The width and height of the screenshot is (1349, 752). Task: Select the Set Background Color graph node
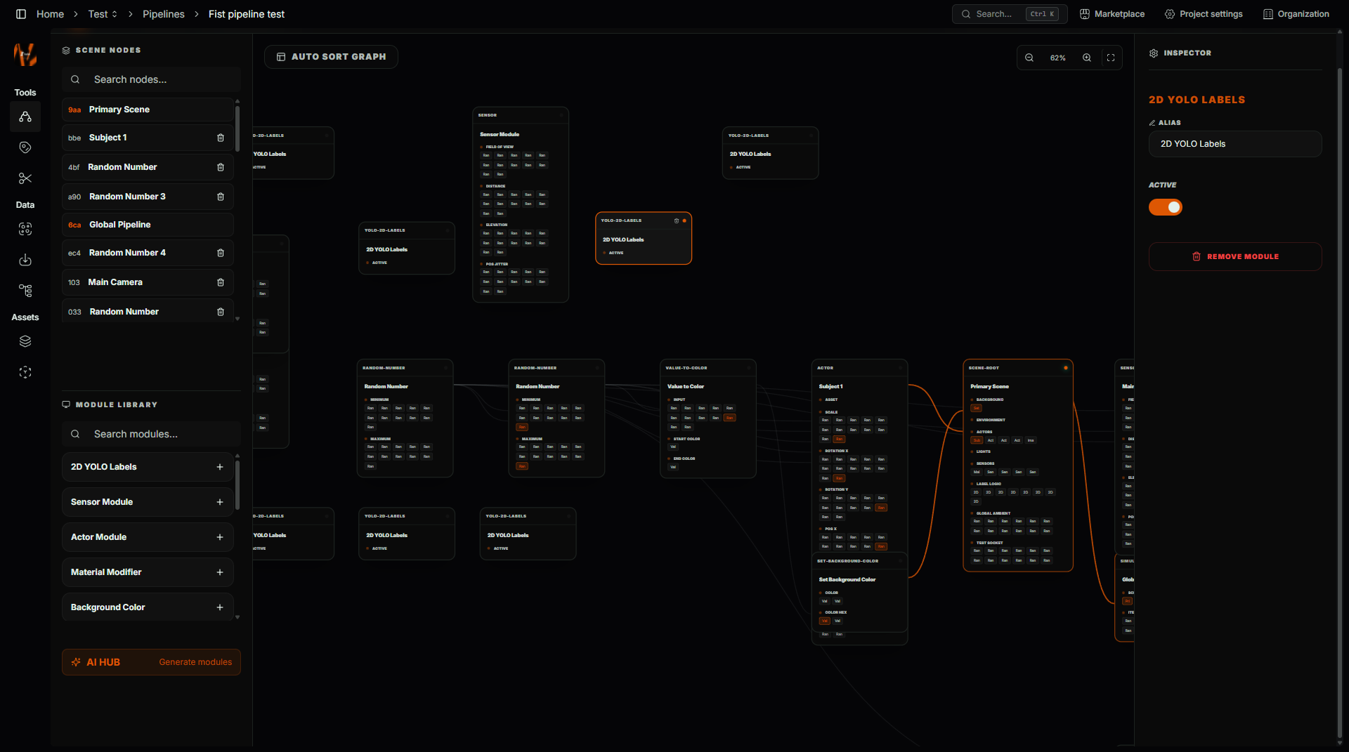[x=859, y=593]
